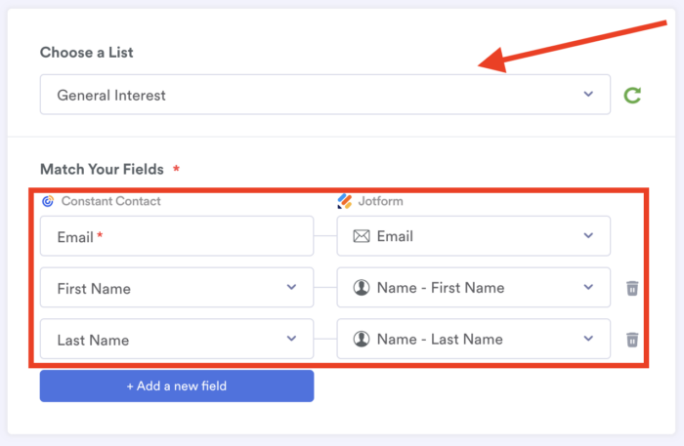Delete the Last Name field row
The image size is (684, 446).
point(632,340)
